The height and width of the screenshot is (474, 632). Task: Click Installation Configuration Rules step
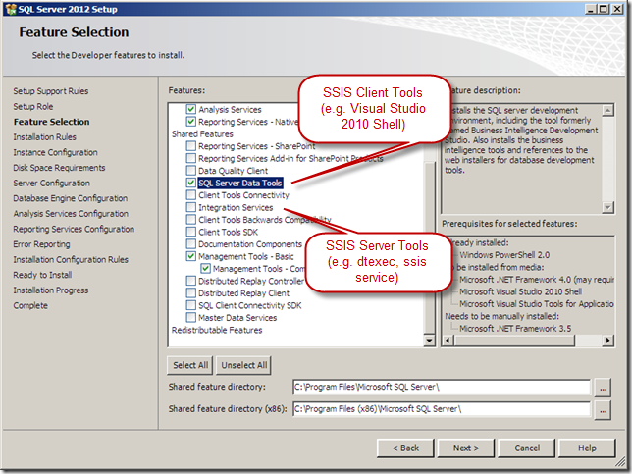coord(71,259)
